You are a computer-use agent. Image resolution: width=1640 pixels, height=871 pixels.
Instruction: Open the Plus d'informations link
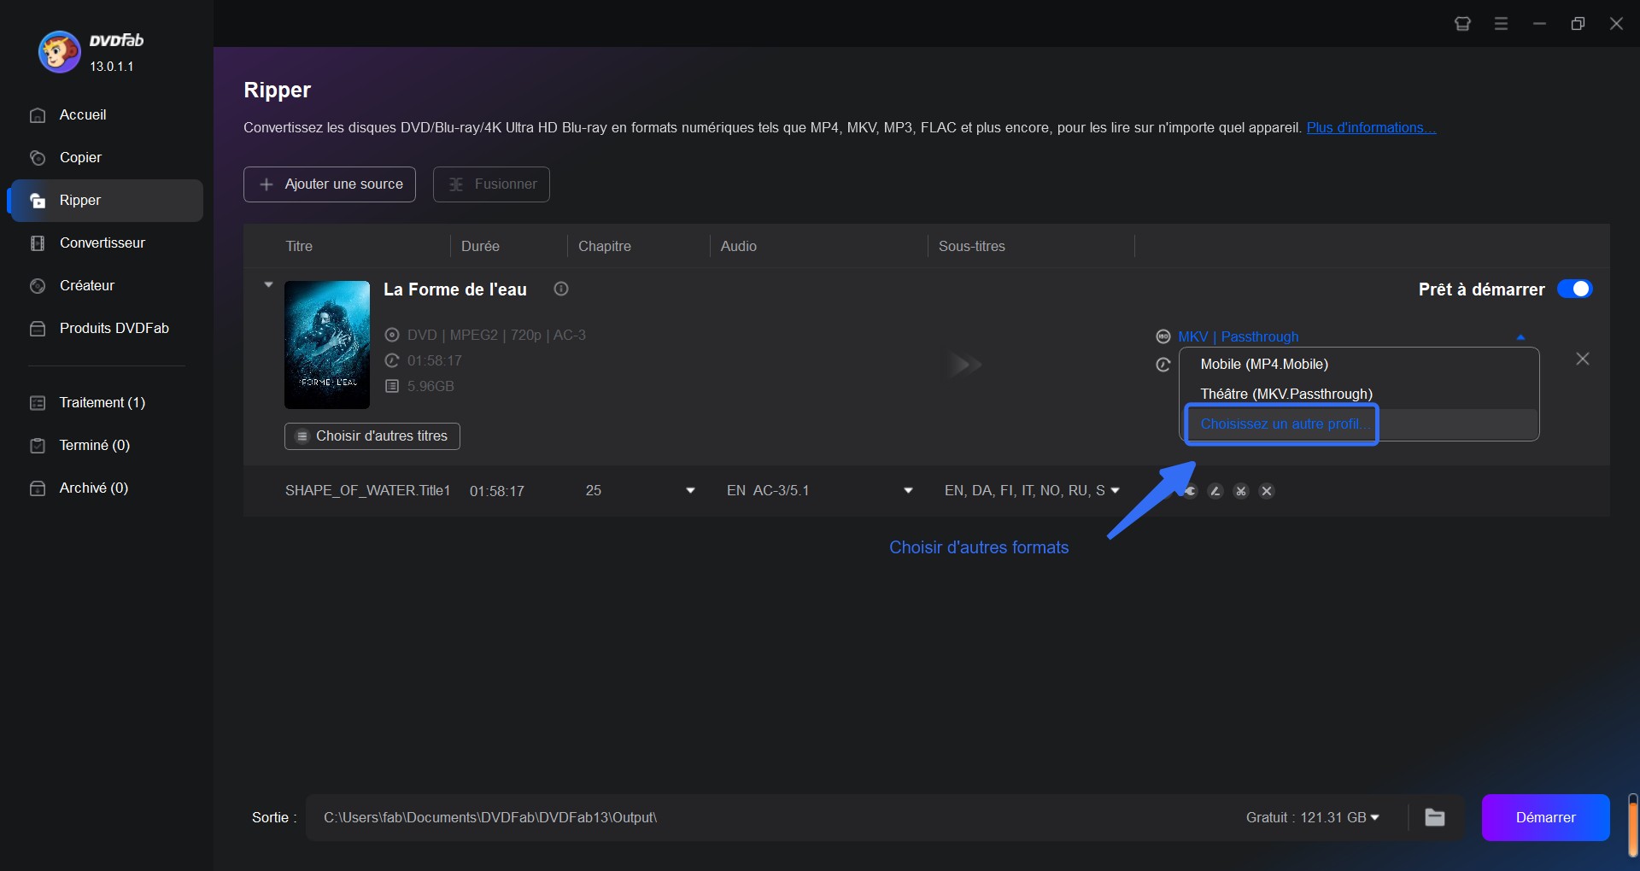1371,127
